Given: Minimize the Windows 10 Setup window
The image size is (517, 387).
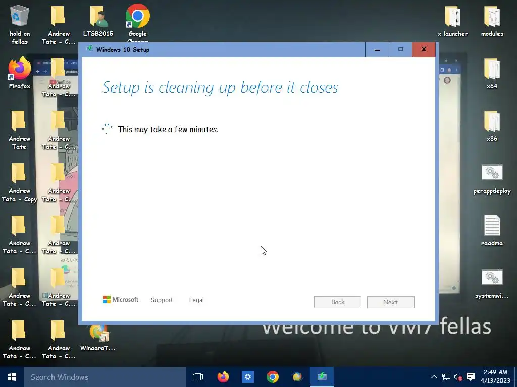Looking at the screenshot, I should [x=377, y=50].
